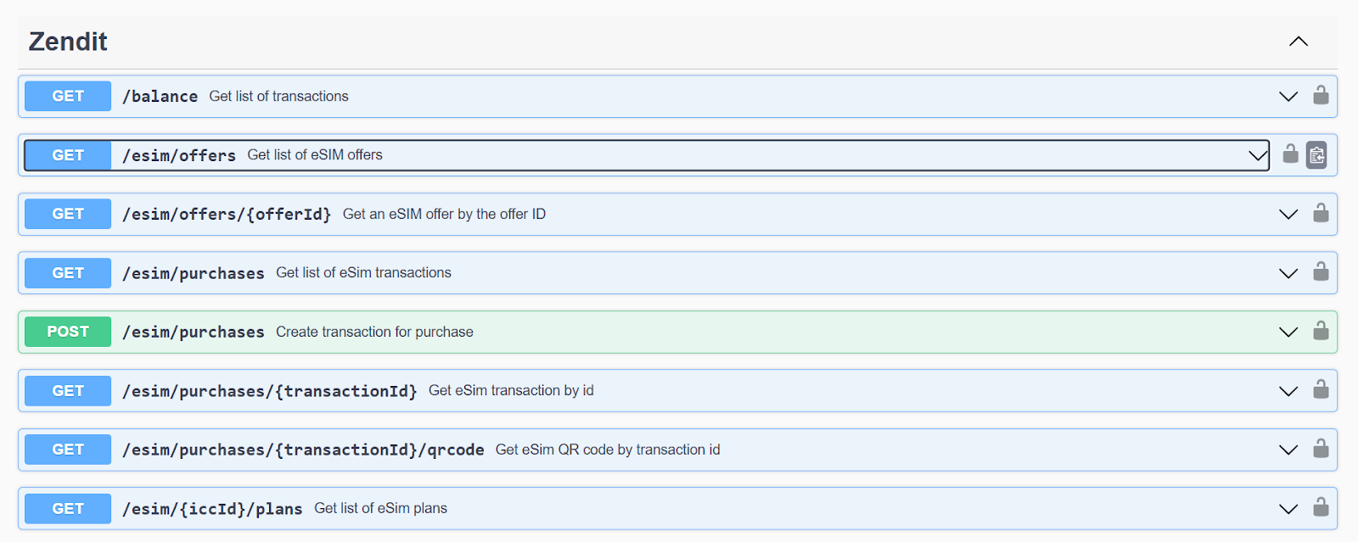
Task: Click 'Get an eSIM offer by the offer ID' text
Action: coord(444,214)
